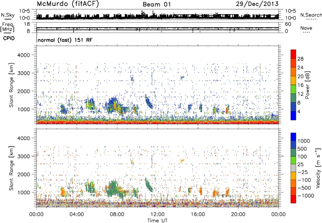Click the 'normal (fast) 151 RF' text
The image size is (322, 223).
pos(65,40)
